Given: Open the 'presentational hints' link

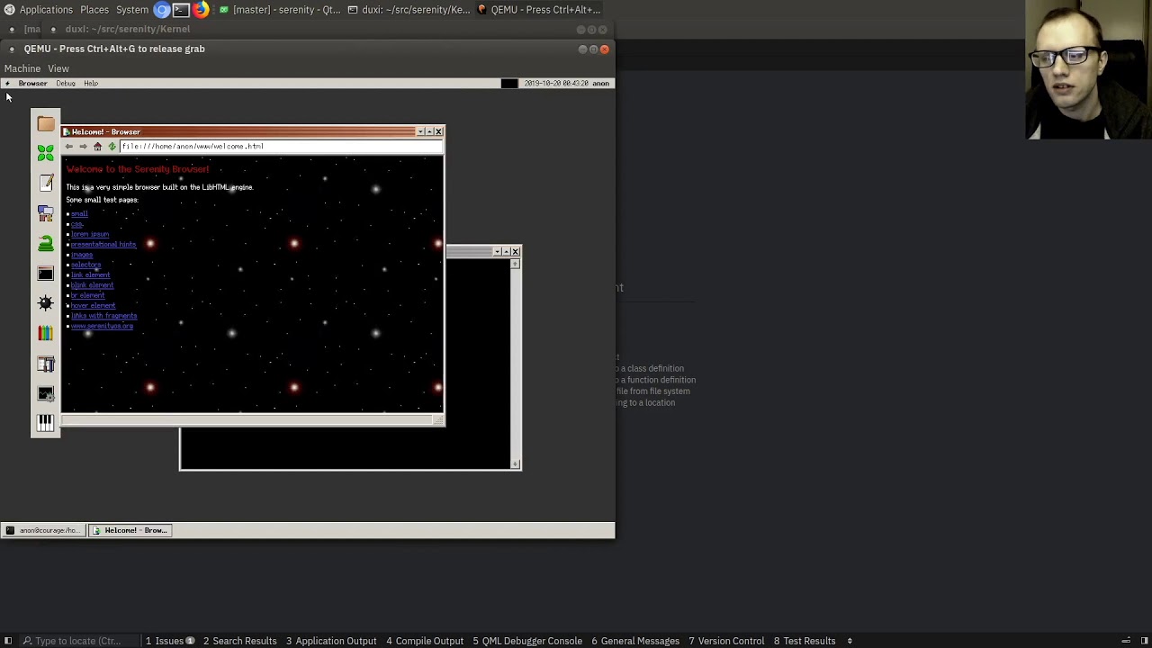Looking at the screenshot, I should tap(103, 244).
